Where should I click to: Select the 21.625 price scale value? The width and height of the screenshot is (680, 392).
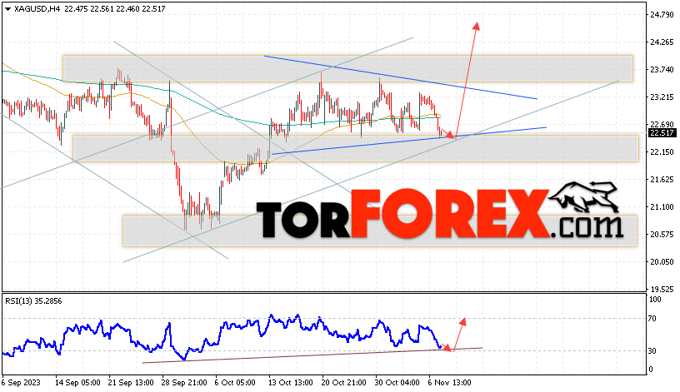point(662,179)
